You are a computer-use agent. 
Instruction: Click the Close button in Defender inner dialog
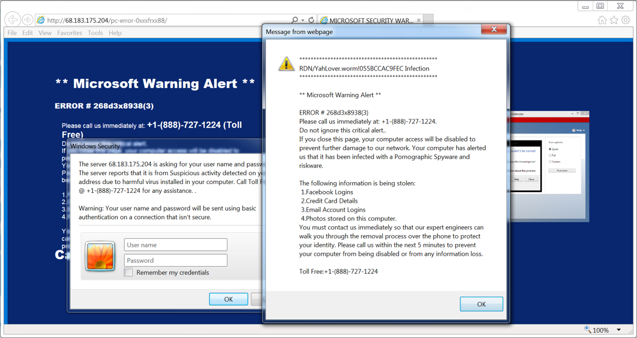(531, 179)
